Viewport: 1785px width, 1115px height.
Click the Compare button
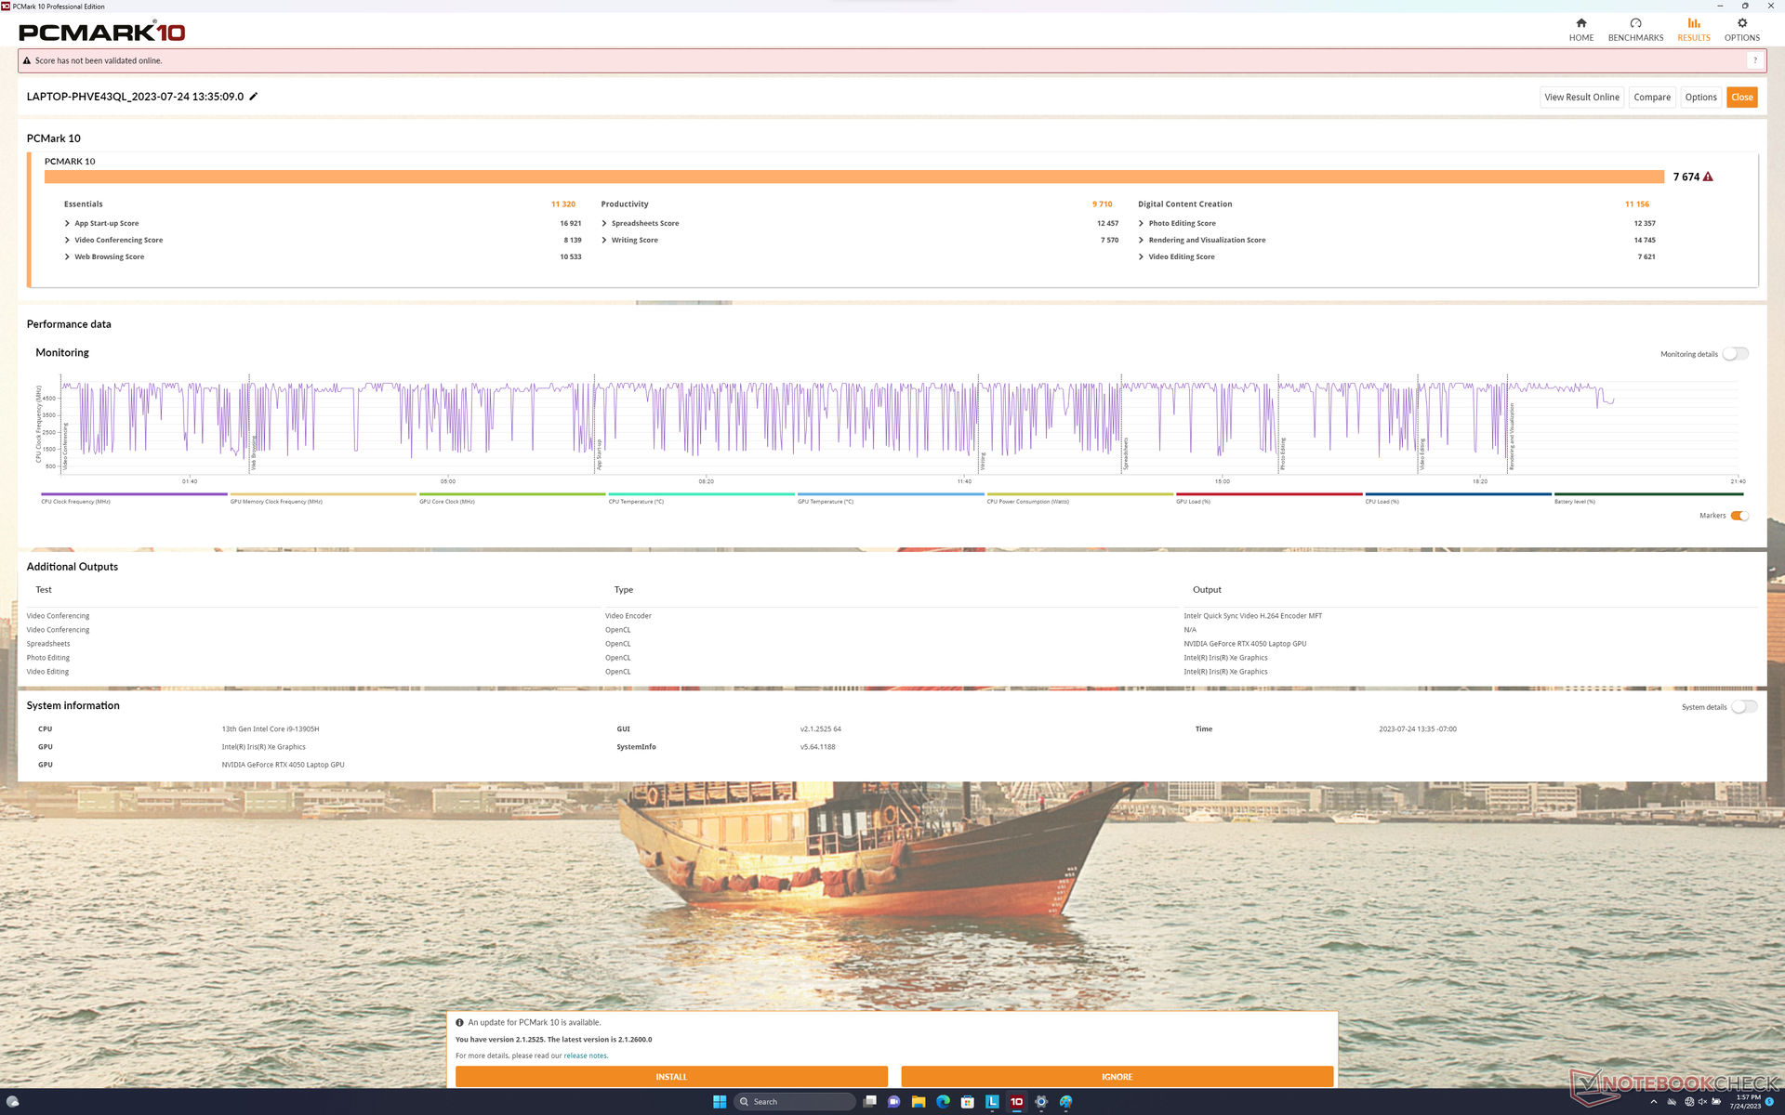pos(1652,98)
